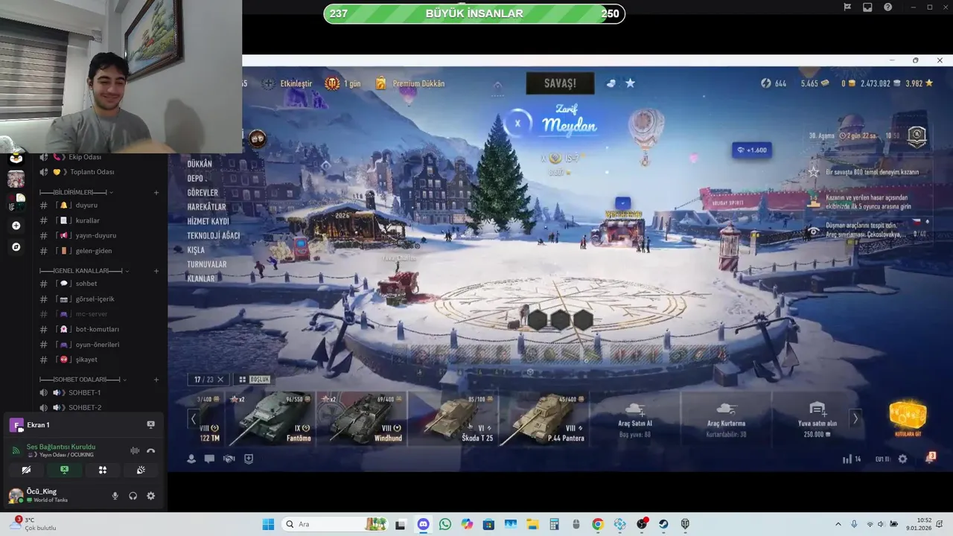Toggle Discord noise suppression icon
The height and width of the screenshot is (536, 953).
click(135, 450)
